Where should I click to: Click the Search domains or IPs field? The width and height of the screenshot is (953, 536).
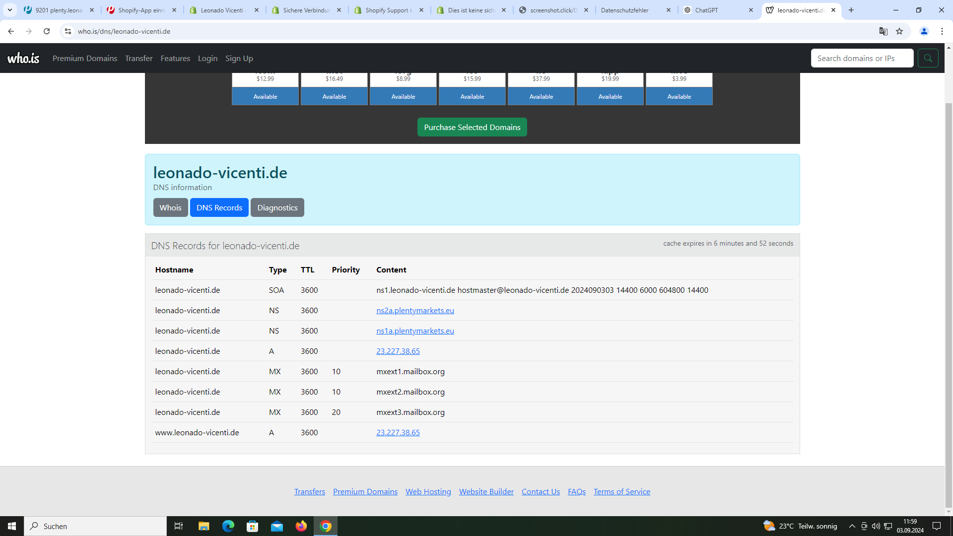click(862, 58)
